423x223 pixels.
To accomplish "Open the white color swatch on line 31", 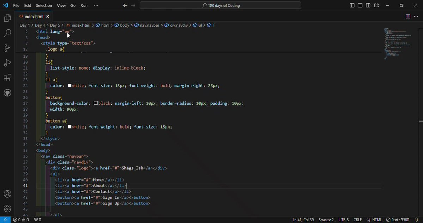I will pyautogui.click(x=69, y=127).
